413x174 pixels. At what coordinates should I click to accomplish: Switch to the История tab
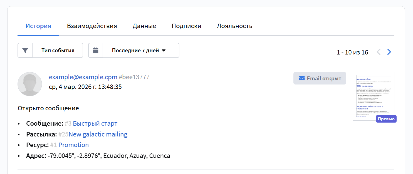coord(38,26)
